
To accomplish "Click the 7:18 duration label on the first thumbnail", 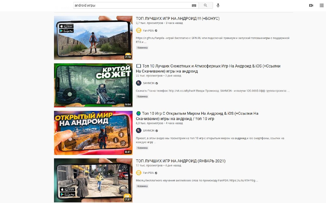I will [x=128, y=57].
